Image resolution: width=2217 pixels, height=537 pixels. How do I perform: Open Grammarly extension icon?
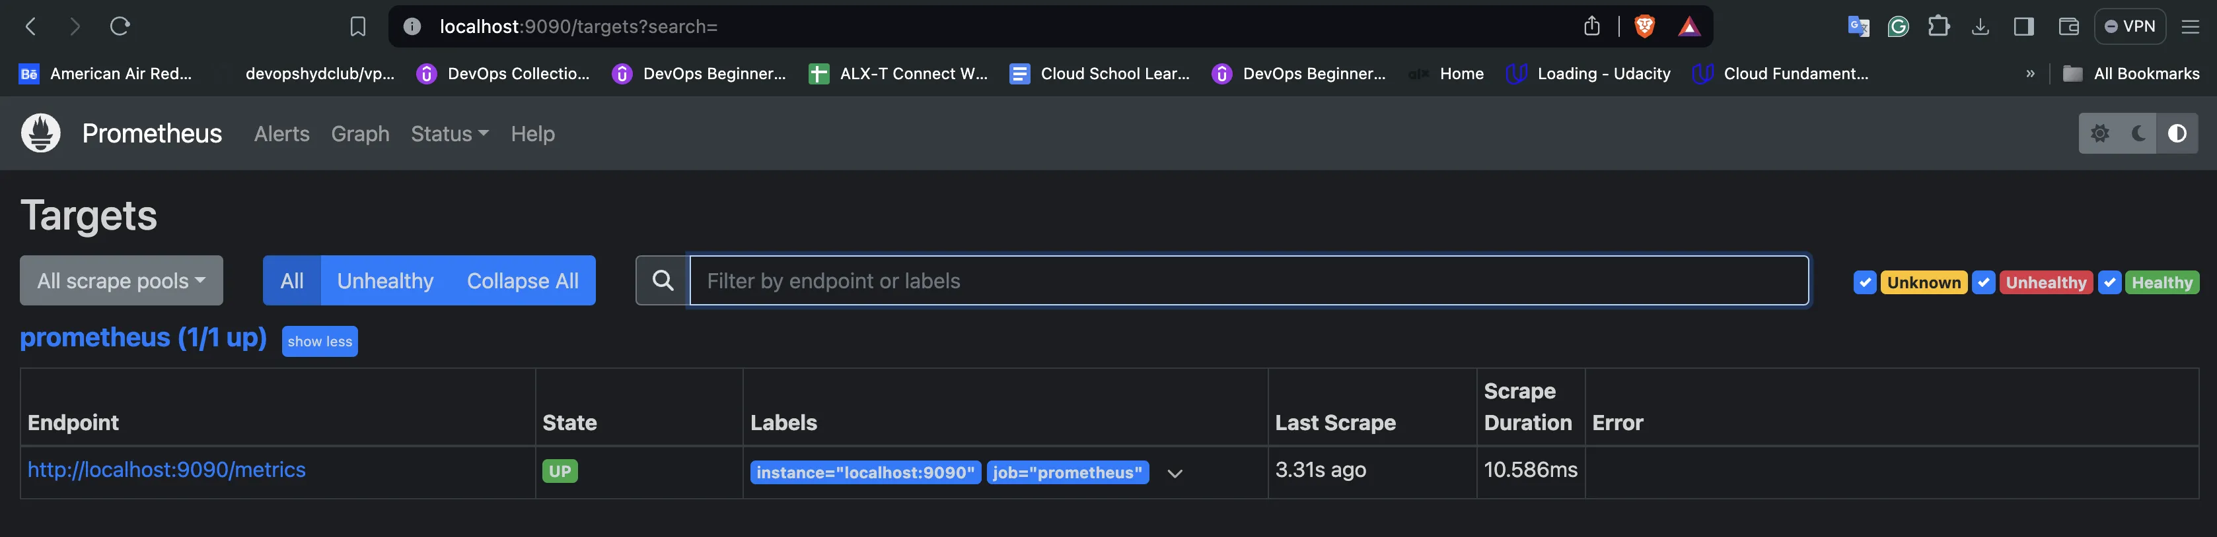[x=1898, y=26]
